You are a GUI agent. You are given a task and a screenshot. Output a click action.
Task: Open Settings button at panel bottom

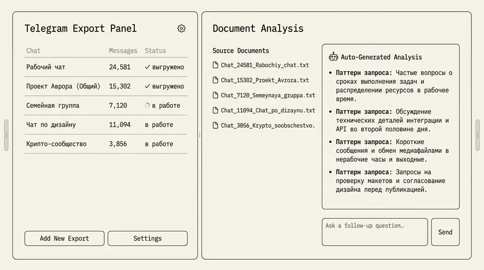(x=148, y=239)
